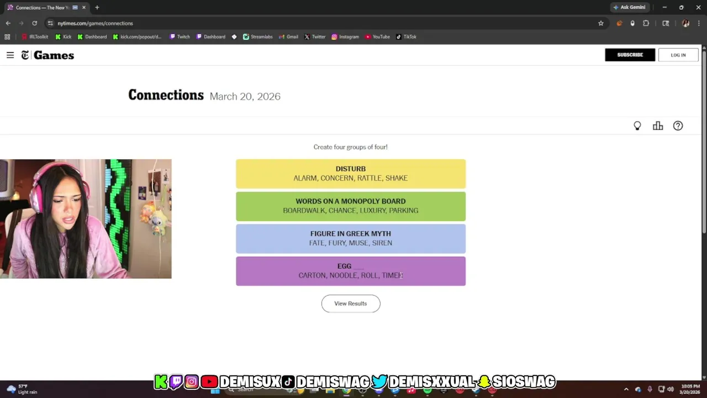Open the statistics bar chart icon
The height and width of the screenshot is (398, 707).
pyautogui.click(x=658, y=126)
